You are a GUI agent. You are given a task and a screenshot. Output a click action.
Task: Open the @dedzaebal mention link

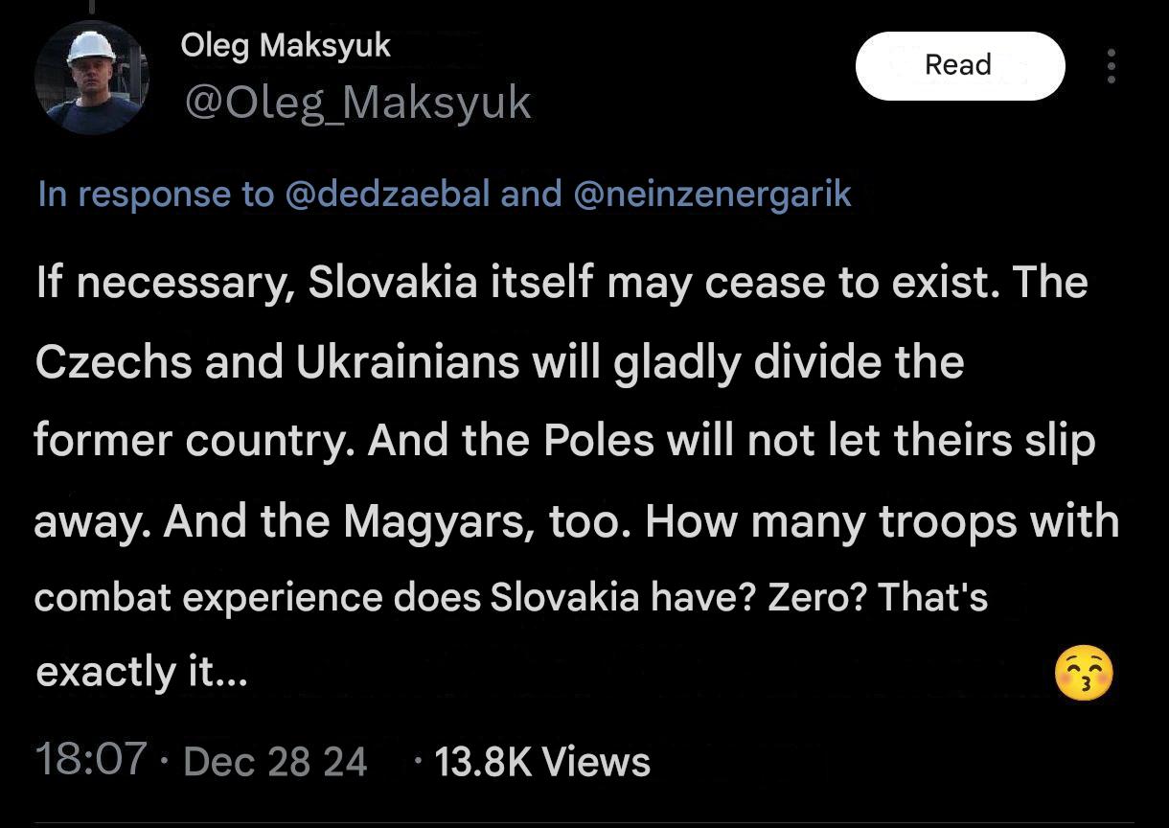tap(388, 194)
